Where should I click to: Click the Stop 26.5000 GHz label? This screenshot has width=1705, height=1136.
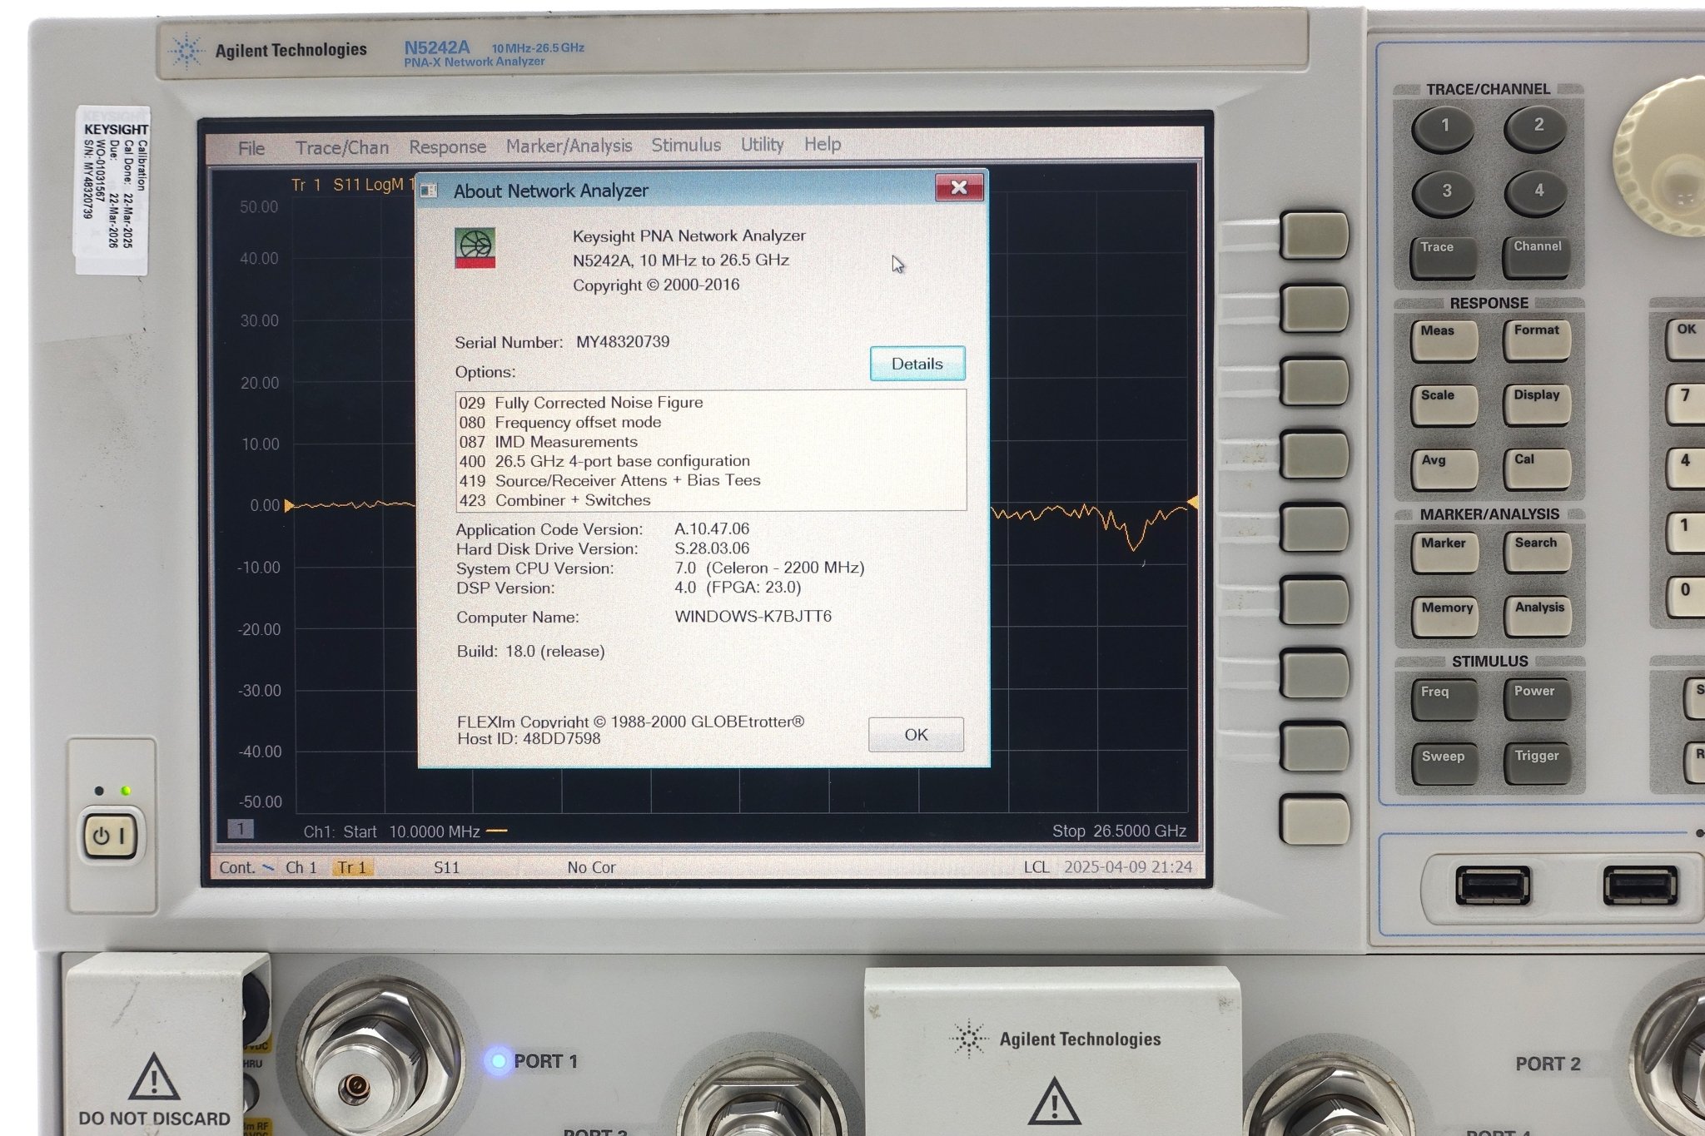[x=1119, y=831]
